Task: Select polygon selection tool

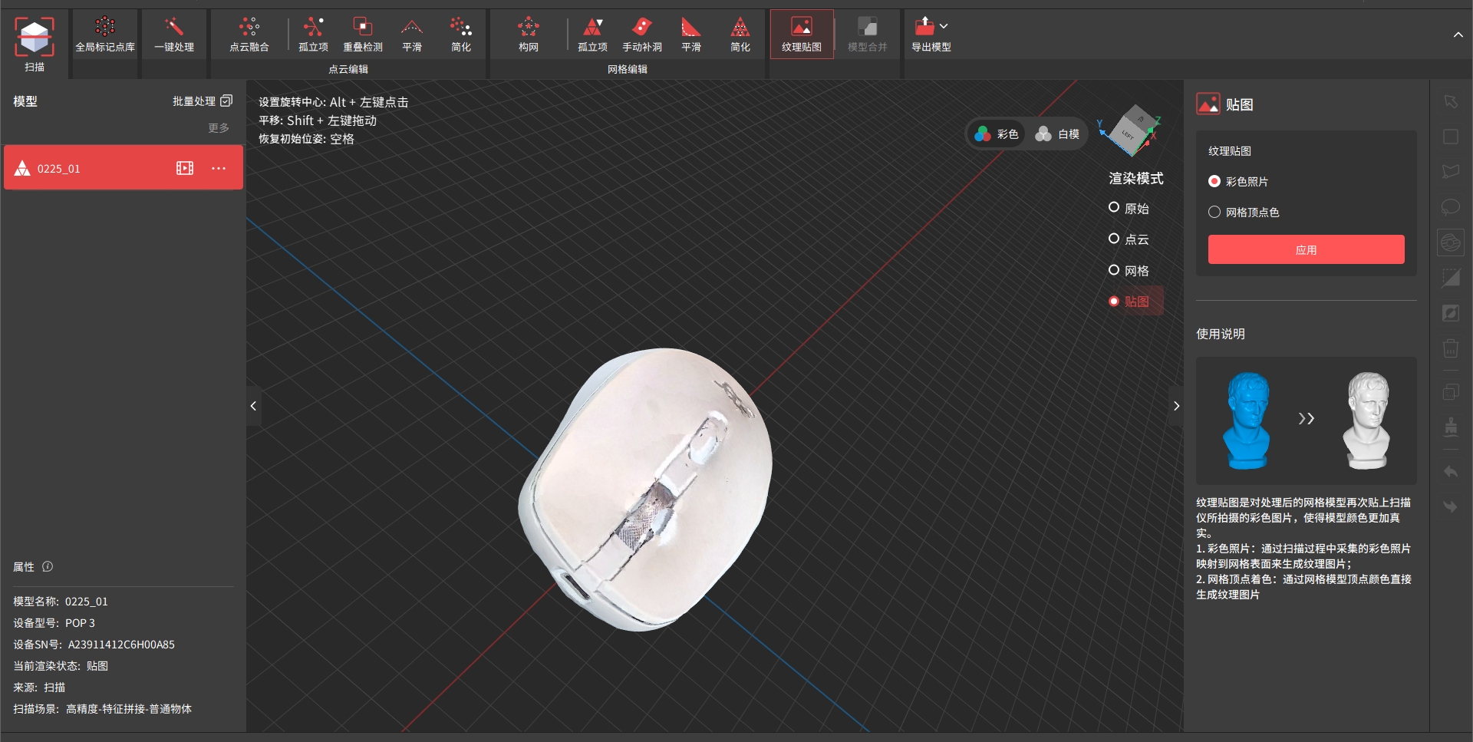Action: [x=1450, y=172]
